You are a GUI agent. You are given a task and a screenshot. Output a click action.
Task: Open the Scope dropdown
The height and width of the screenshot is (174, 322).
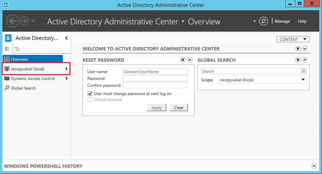click(x=262, y=80)
